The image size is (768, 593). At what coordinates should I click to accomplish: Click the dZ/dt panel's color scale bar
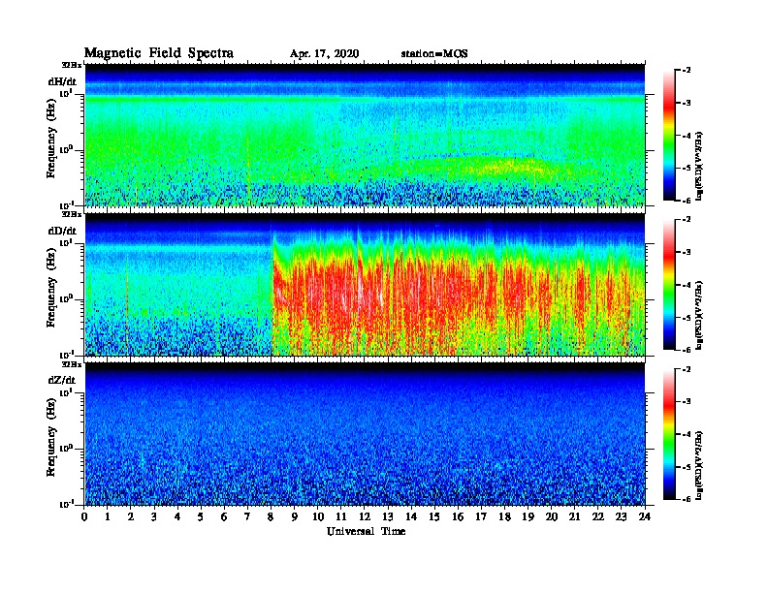(x=669, y=434)
